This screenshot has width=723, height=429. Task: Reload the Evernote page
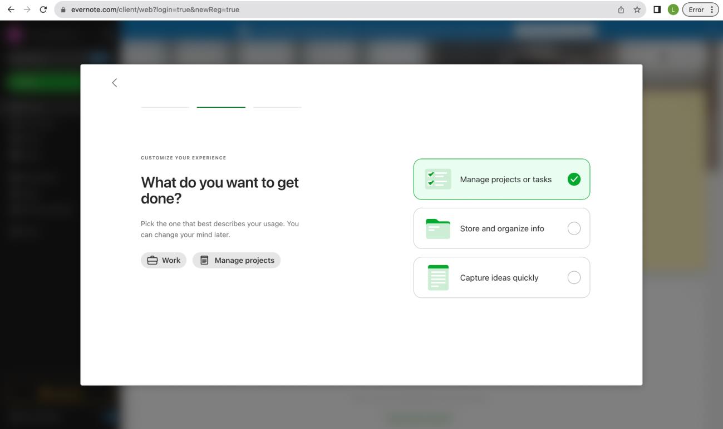click(43, 9)
